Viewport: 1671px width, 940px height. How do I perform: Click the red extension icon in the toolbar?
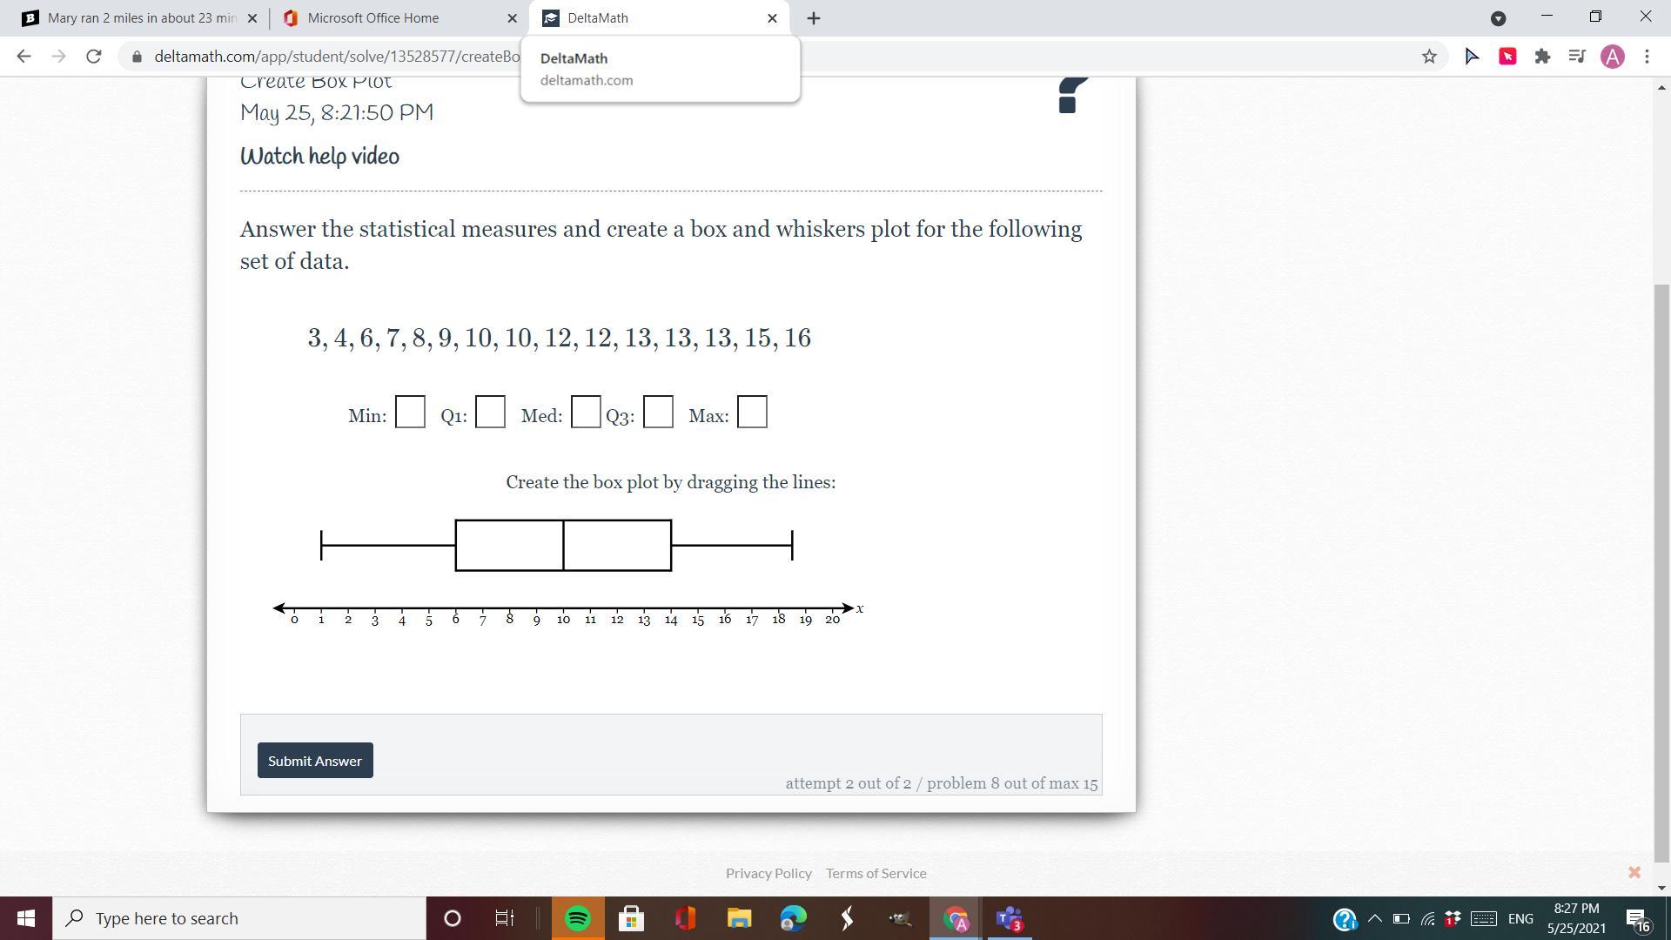(x=1507, y=57)
